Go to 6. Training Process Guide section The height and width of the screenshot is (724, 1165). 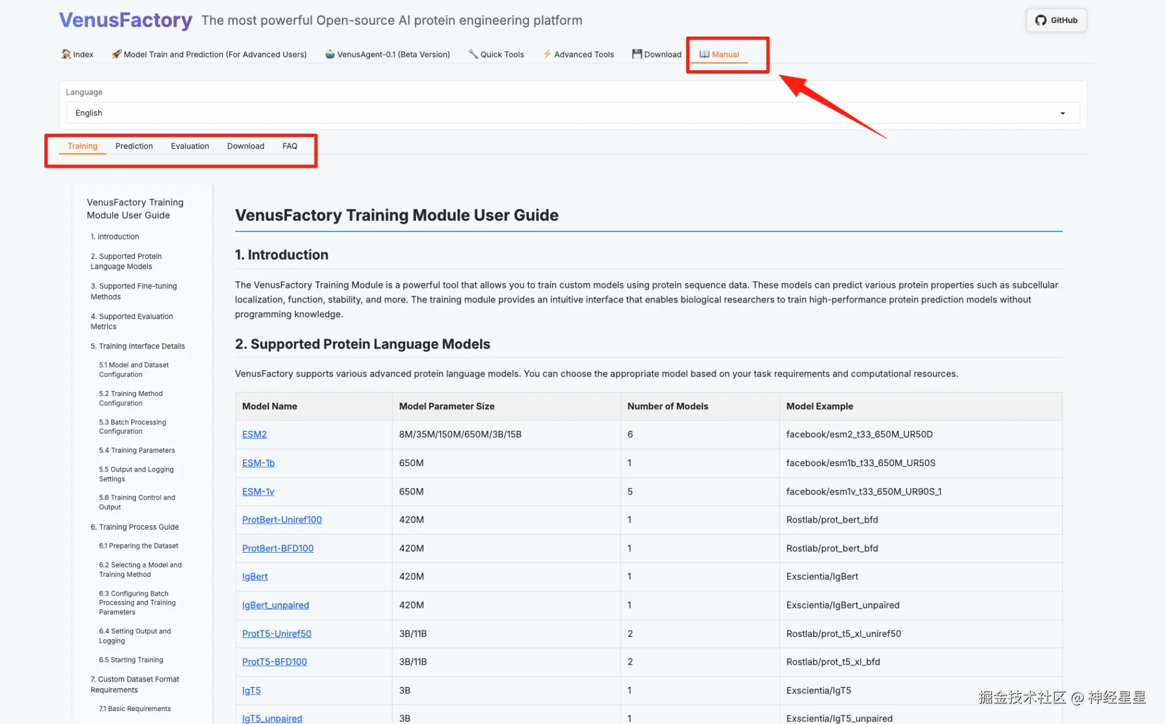(135, 527)
